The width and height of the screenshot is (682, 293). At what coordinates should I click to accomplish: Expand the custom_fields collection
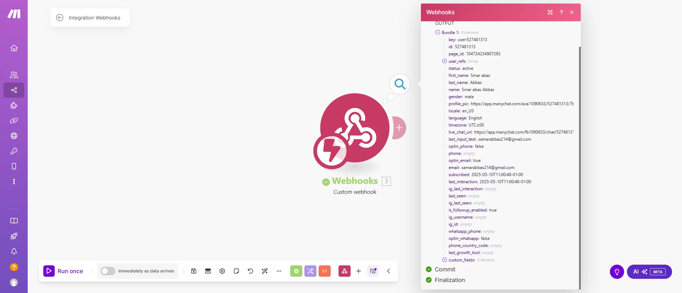coord(444,260)
